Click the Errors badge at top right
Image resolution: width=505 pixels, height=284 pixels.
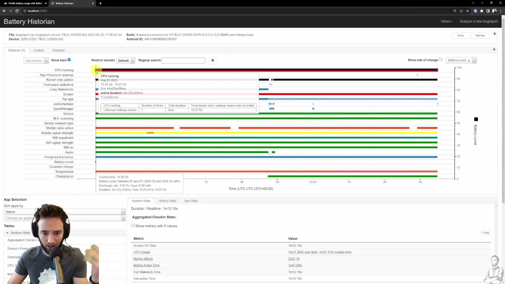460,35
